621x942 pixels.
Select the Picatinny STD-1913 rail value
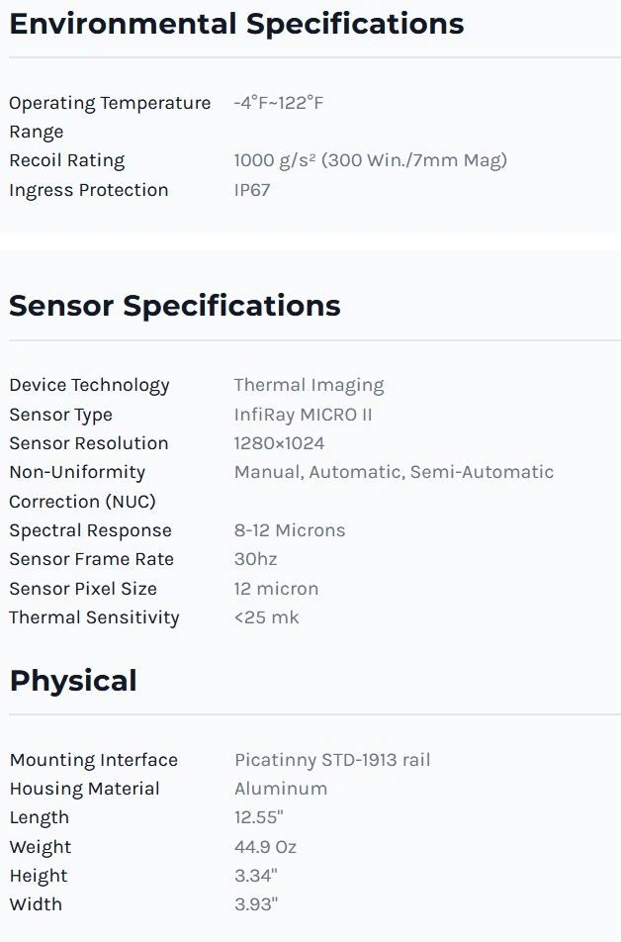(332, 760)
